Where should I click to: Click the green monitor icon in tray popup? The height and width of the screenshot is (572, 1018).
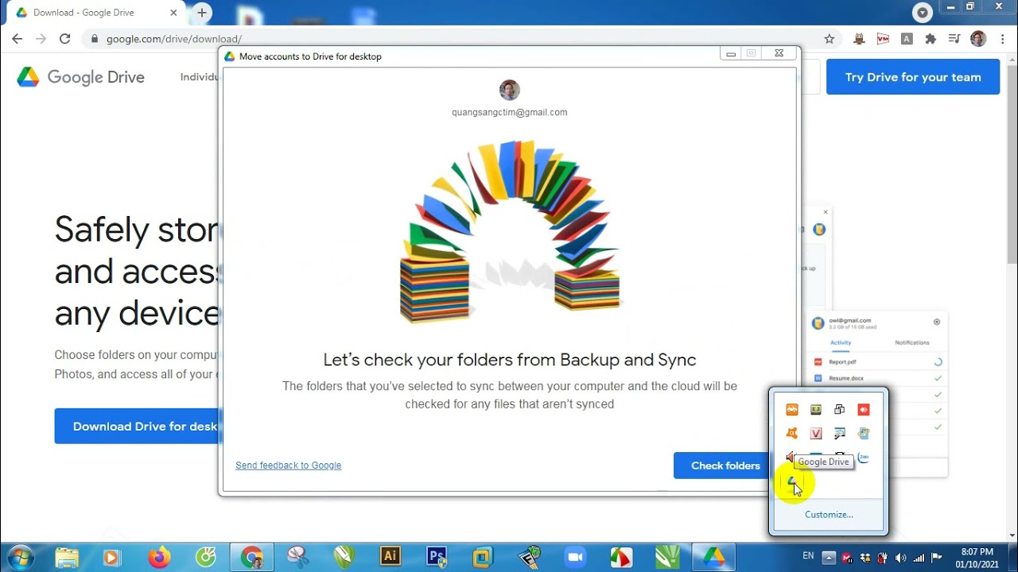click(816, 410)
